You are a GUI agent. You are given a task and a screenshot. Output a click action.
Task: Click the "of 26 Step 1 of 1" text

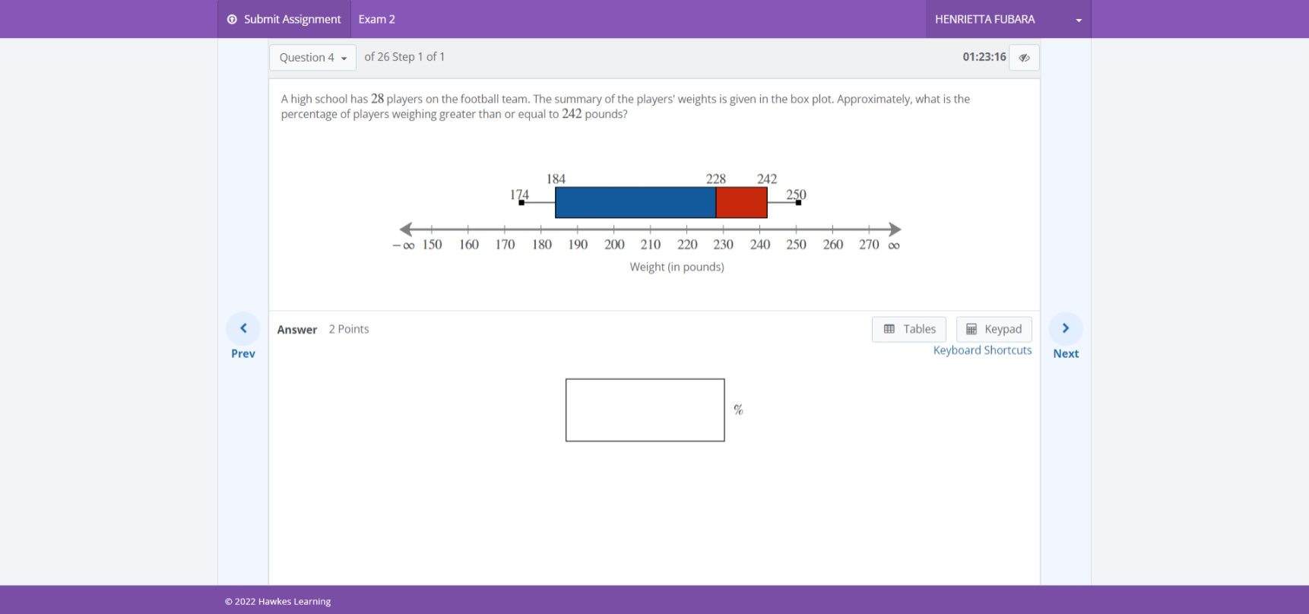(404, 57)
